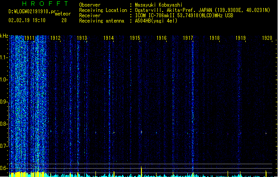Click the Observer label
Viewport: 278px width, 177px height.
[90, 5]
